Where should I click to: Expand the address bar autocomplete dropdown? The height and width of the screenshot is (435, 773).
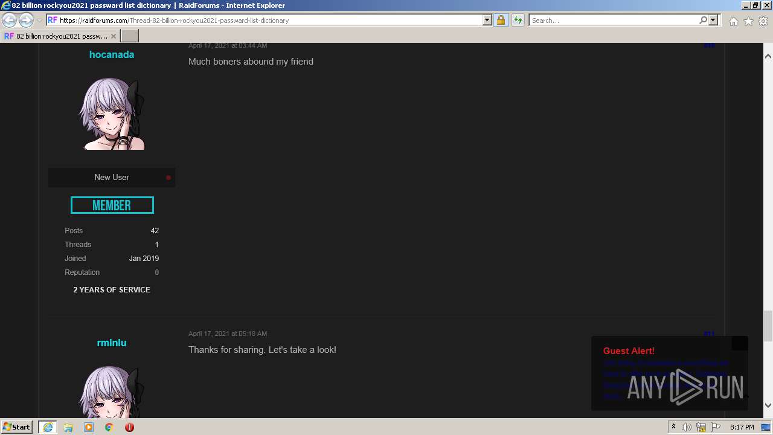tap(487, 20)
